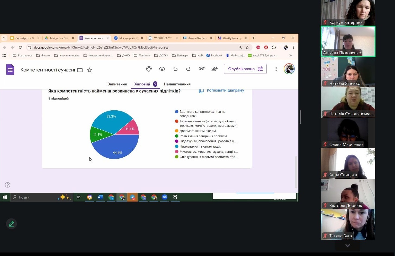The height and width of the screenshot is (256, 395).
Task: Copy the form link using link icon
Action: 201,69
